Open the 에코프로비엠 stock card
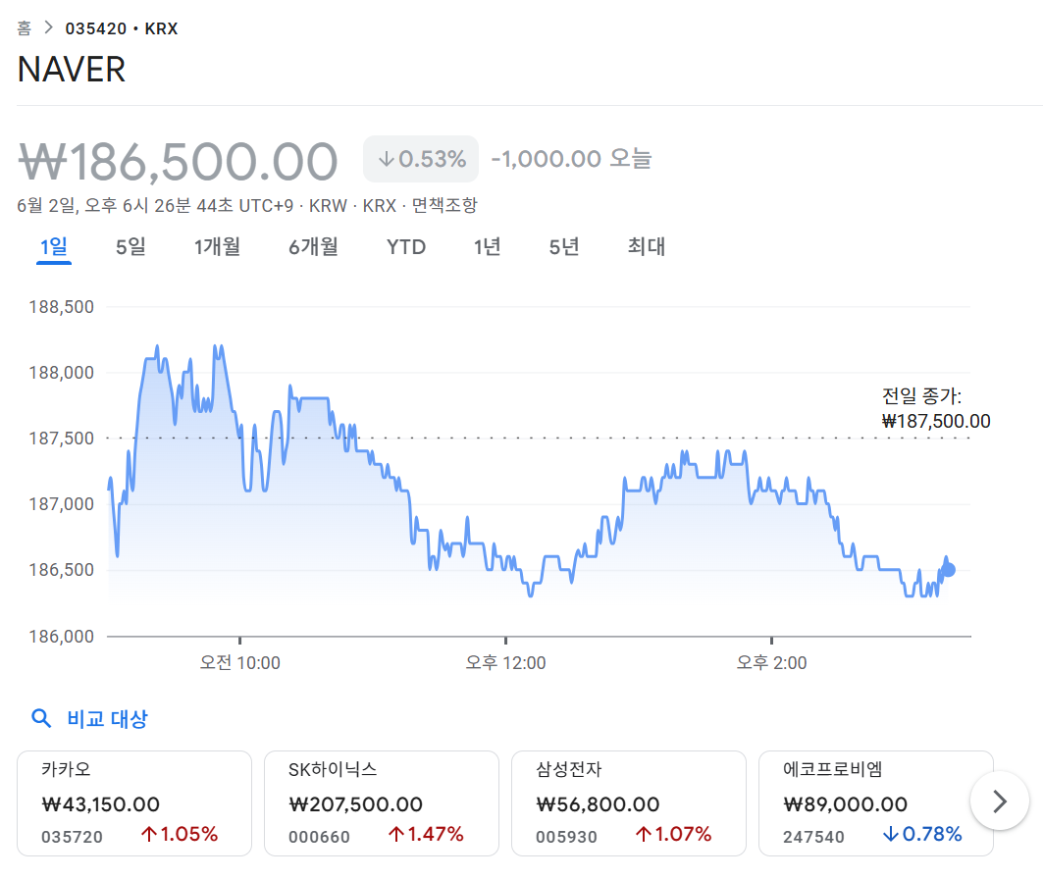This screenshot has width=1043, height=879. [875, 803]
